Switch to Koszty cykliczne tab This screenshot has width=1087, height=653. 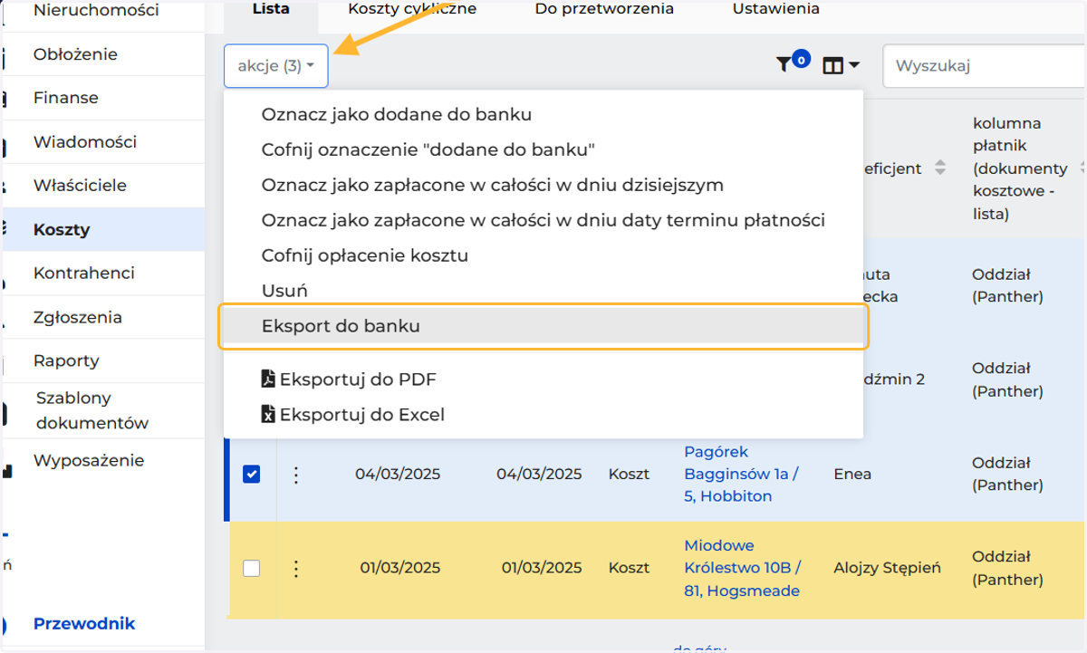tap(412, 9)
